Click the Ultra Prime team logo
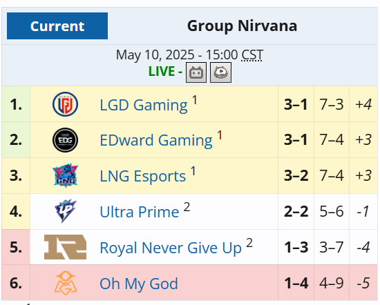 click(x=65, y=211)
